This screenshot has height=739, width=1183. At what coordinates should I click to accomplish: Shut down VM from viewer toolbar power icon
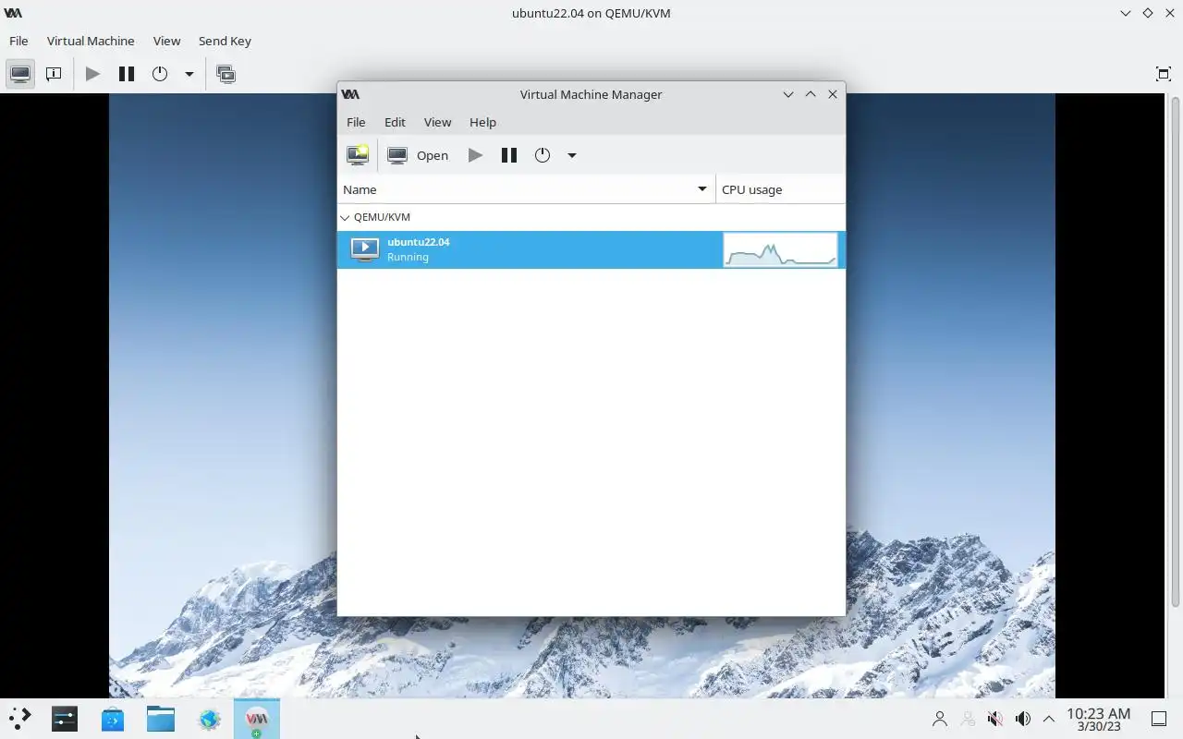160,74
